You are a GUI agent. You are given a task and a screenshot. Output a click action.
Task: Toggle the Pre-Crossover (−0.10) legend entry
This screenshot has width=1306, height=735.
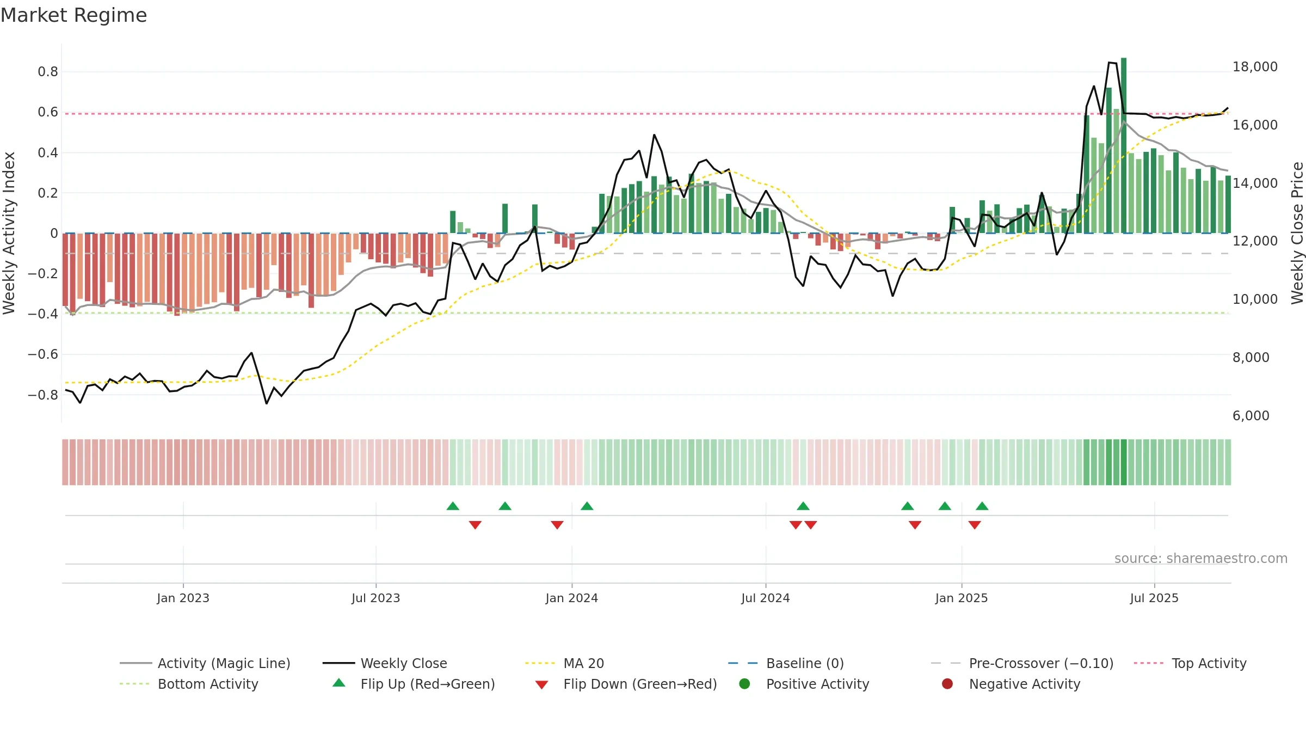(x=1022, y=663)
